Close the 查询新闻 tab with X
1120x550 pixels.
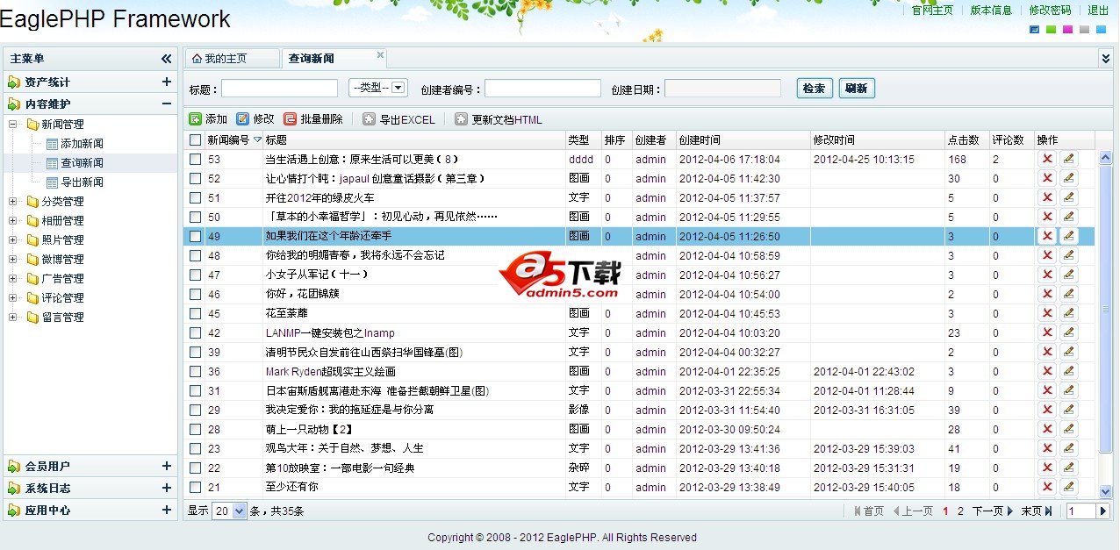pos(380,54)
